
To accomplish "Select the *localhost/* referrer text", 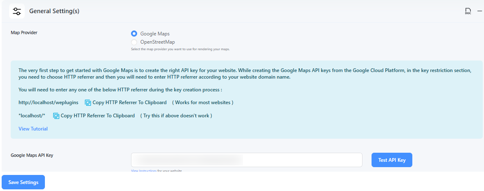I will (x=32, y=116).
